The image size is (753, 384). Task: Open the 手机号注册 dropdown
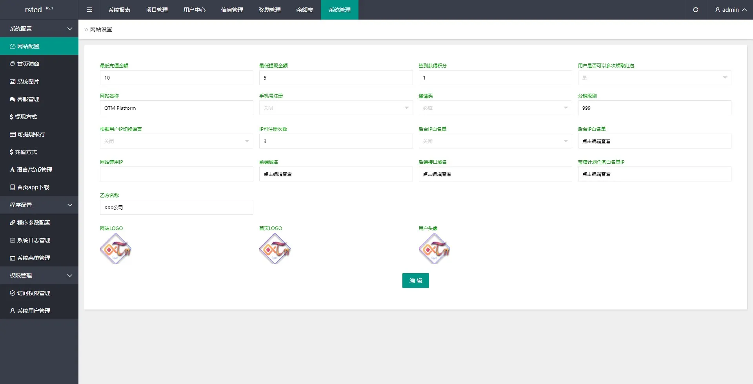tap(336, 108)
